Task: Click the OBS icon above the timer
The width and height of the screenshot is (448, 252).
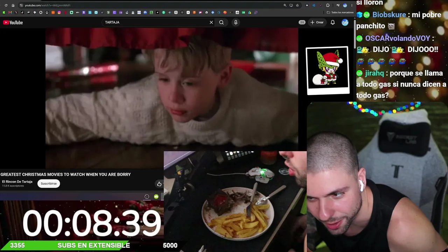Action: pos(147,197)
